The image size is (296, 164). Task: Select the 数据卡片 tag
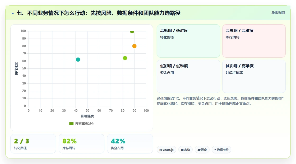[221, 150]
